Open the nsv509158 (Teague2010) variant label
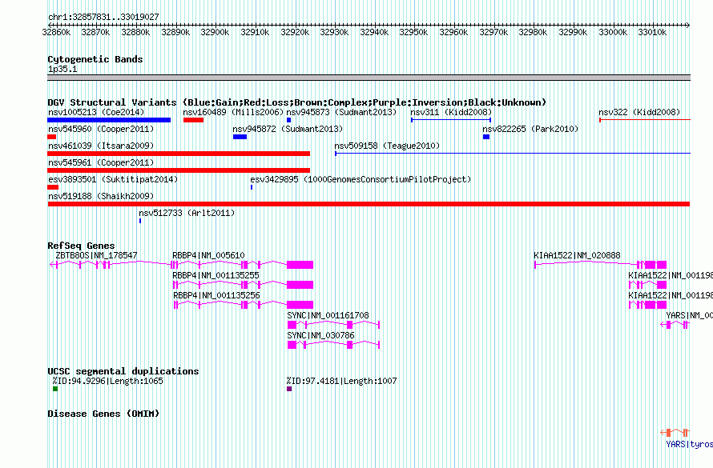713x468 pixels. [387, 146]
